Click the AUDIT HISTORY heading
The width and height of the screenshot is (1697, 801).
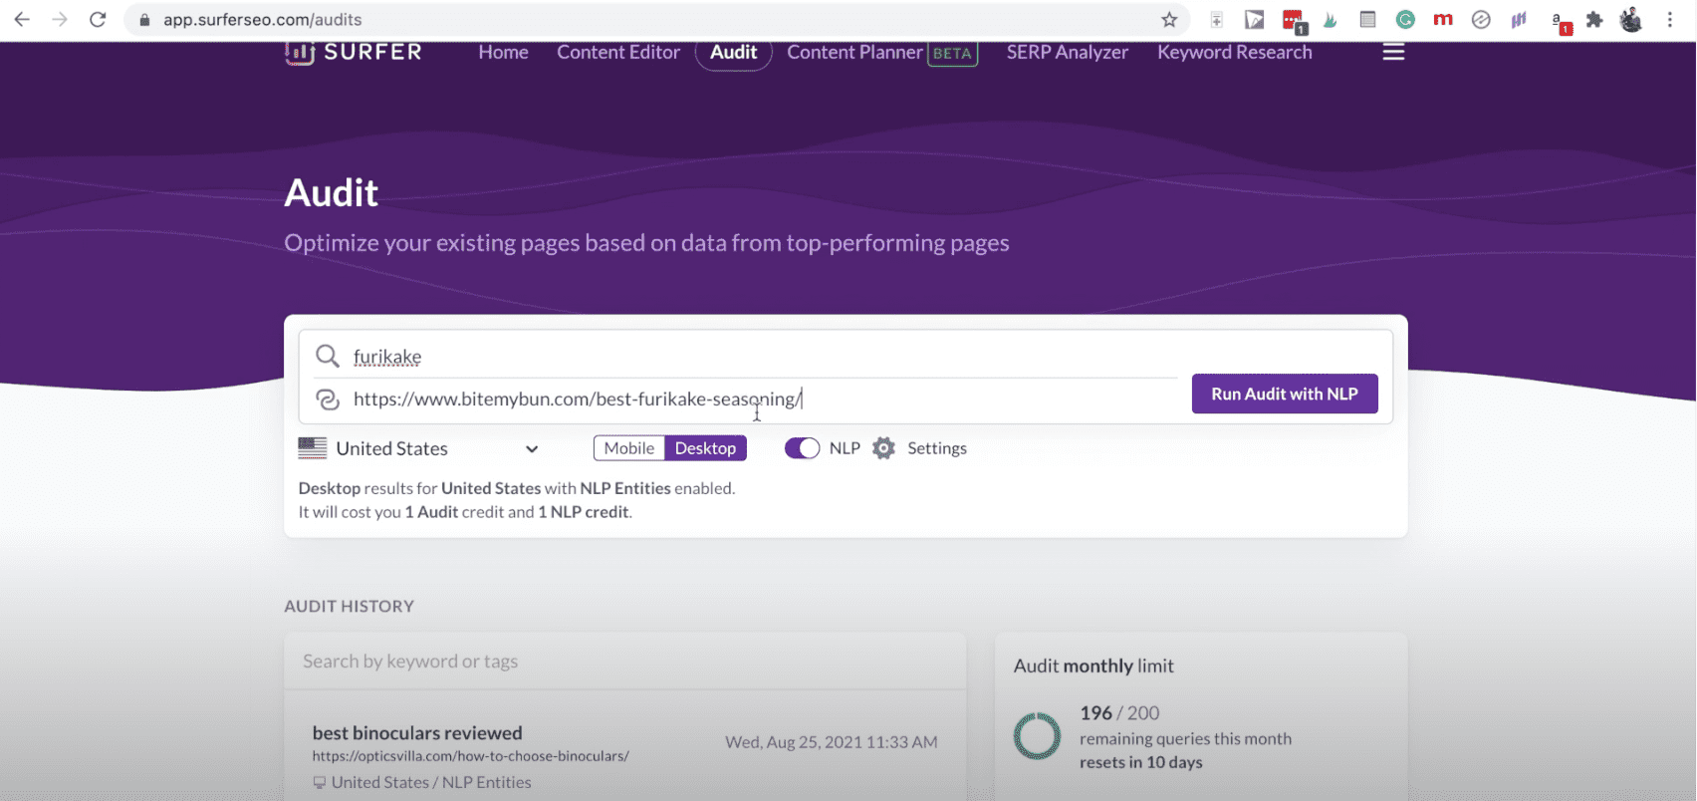tap(349, 606)
